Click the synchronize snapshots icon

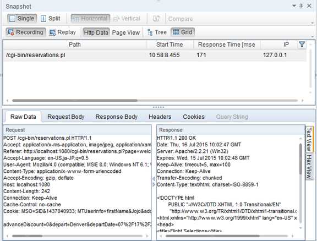tap(156, 19)
